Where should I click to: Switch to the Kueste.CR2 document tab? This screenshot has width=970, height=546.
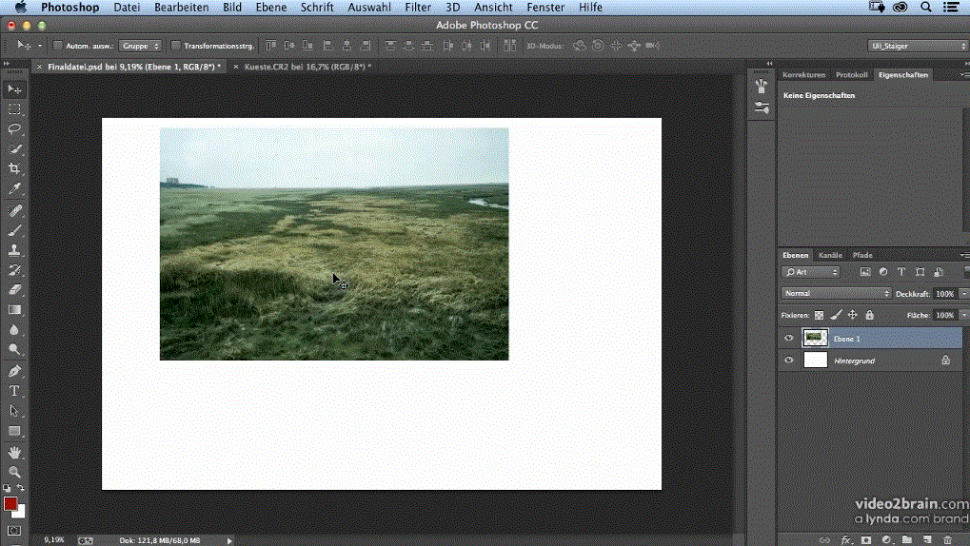(x=307, y=67)
